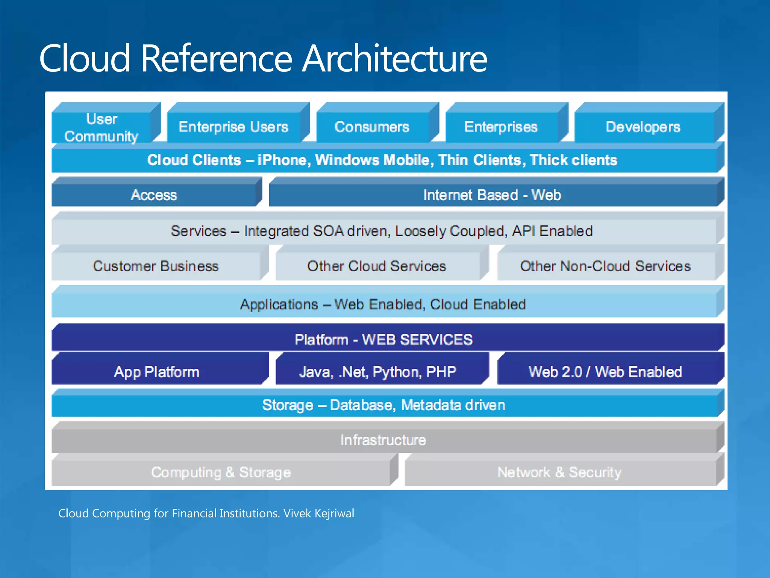
Task: Click the User Community block
Action: click(x=102, y=127)
